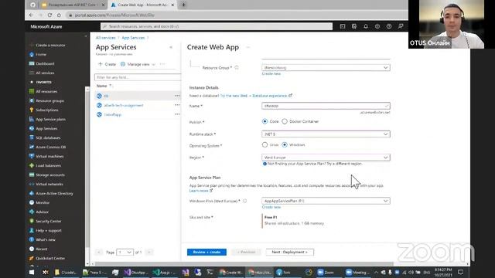Screen dimensions: 495x278
Task: Open the Manage view dropdown
Action: pos(138,64)
